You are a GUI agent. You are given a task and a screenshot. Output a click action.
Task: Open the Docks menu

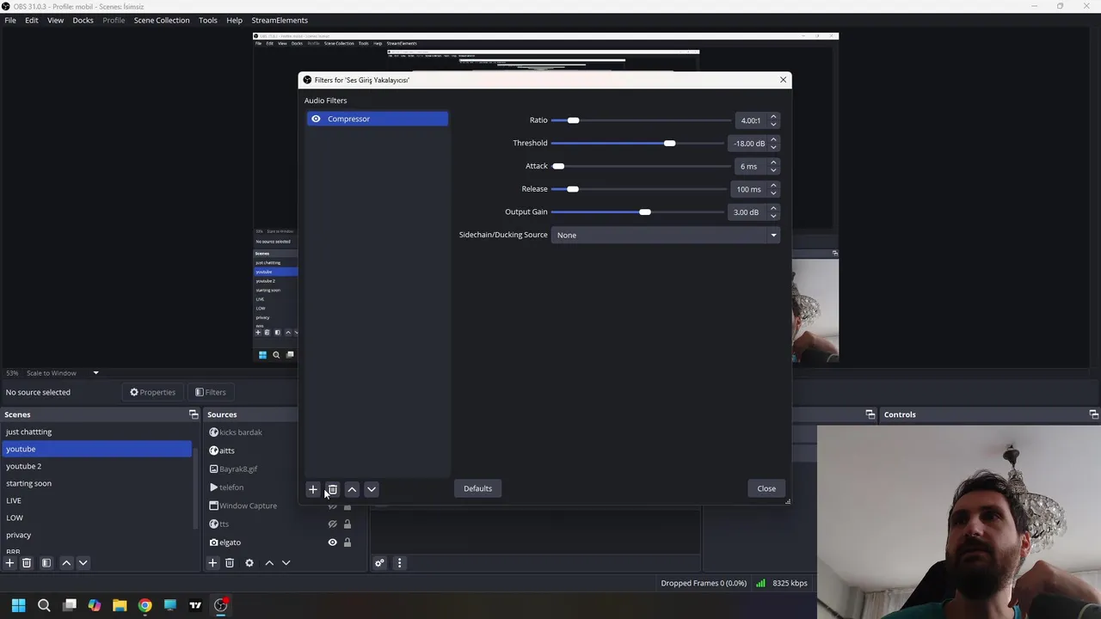83,20
